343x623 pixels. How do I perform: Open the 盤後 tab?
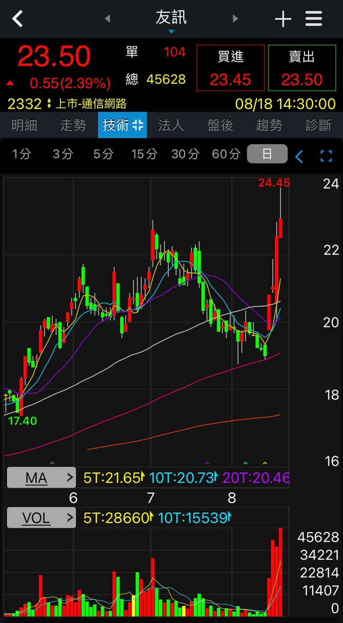[x=220, y=126]
